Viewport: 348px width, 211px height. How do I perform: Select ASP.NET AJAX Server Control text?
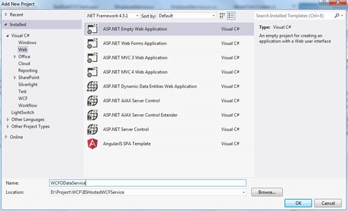(x=132, y=101)
